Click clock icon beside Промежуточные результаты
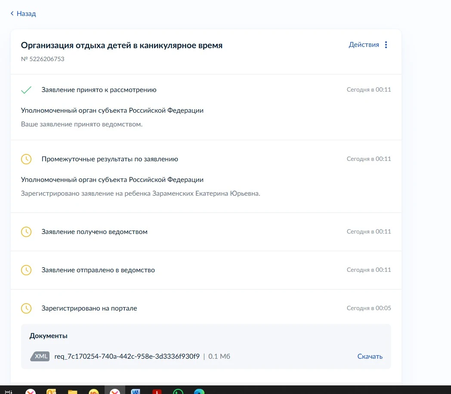The height and width of the screenshot is (394, 451). click(x=26, y=159)
